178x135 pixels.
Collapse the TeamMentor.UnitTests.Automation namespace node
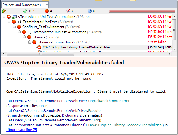tap(20, 32)
